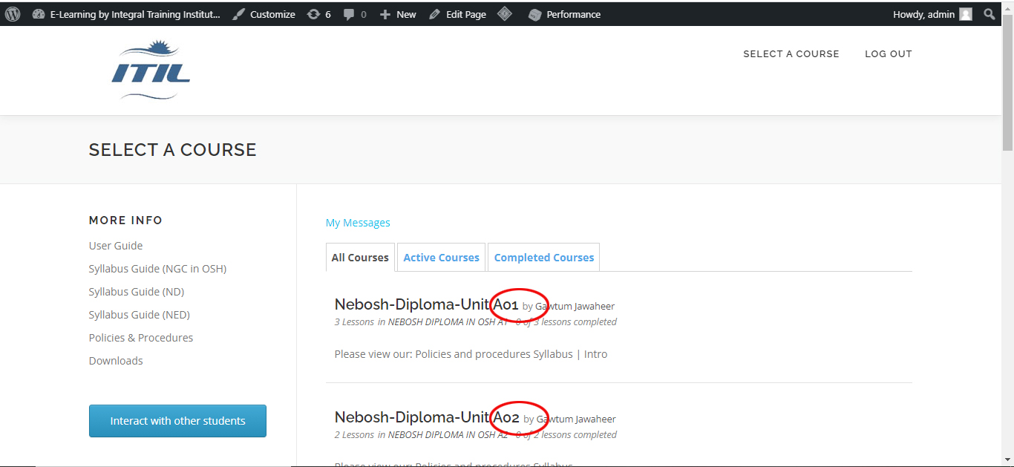1014x467 pixels.
Task: Click author Gawtum Jawaheer on the A02 course
Action: pos(576,419)
